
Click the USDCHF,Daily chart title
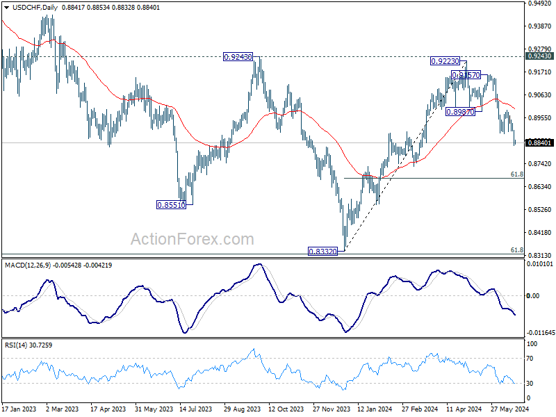35,8
